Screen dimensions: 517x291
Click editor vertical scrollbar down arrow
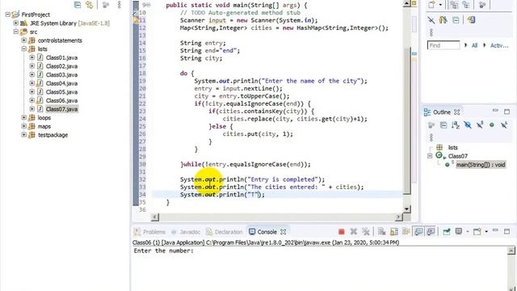click(407, 209)
